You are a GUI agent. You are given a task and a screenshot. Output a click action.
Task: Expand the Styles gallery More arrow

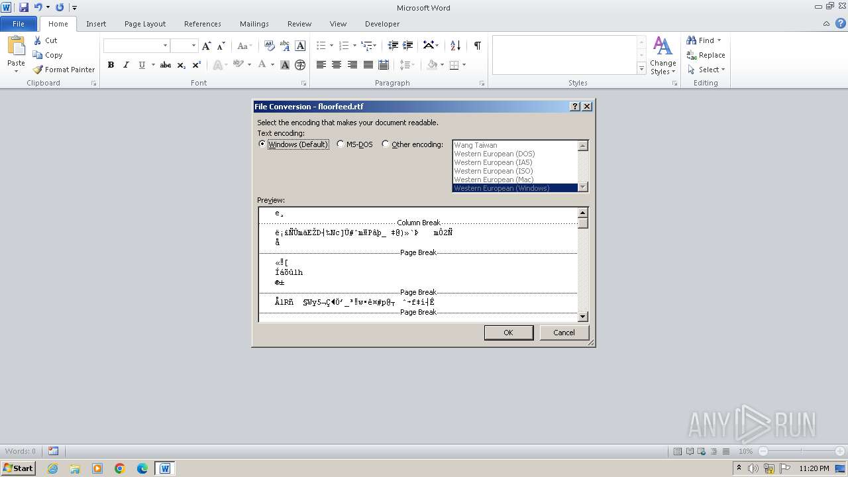tap(641, 68)
